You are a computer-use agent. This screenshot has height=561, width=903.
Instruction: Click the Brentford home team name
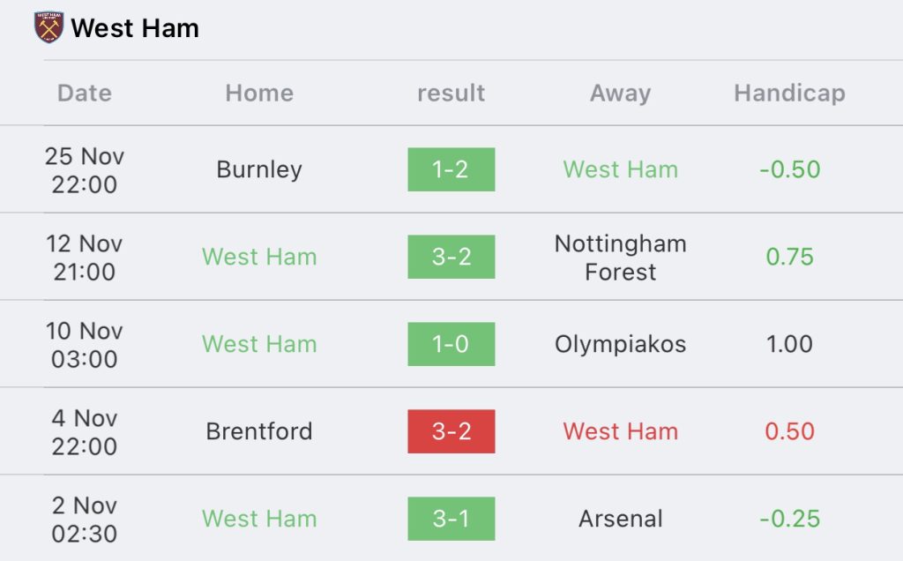[259, 431]
